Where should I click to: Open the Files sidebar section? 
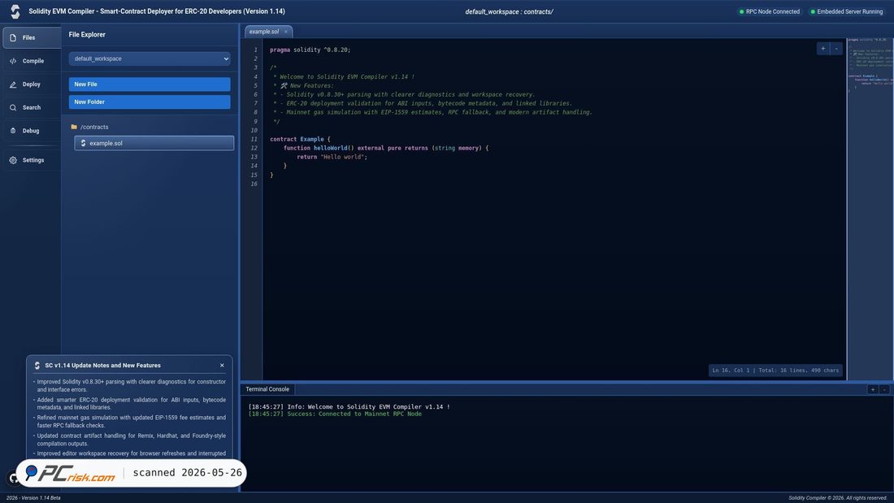[32, 37]
